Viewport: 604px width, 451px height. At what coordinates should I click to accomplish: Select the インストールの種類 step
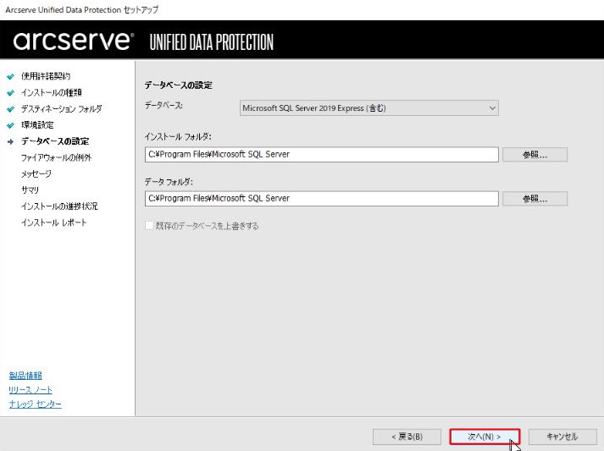coord(51,92)
